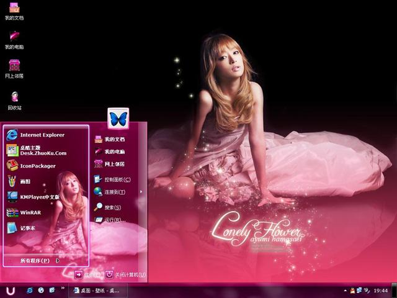Open 控制面板(C) control panel

[x=112, y=179]
